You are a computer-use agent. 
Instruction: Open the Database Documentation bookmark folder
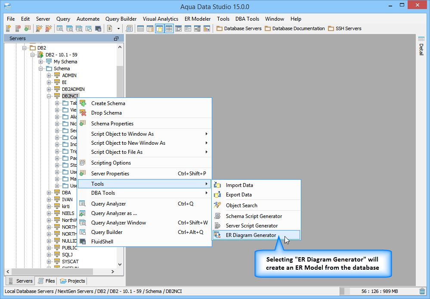click(294, 28)
